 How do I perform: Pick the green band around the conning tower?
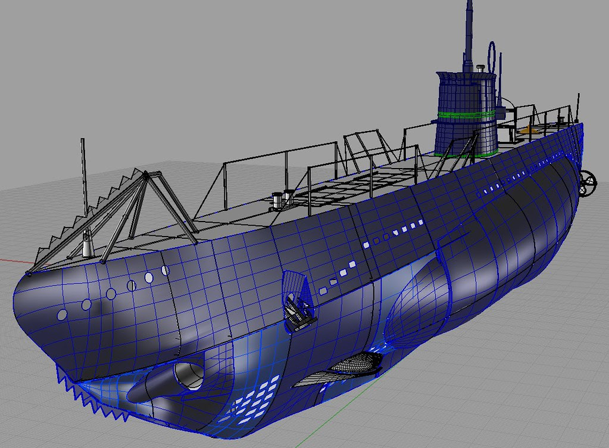(466, 115)
